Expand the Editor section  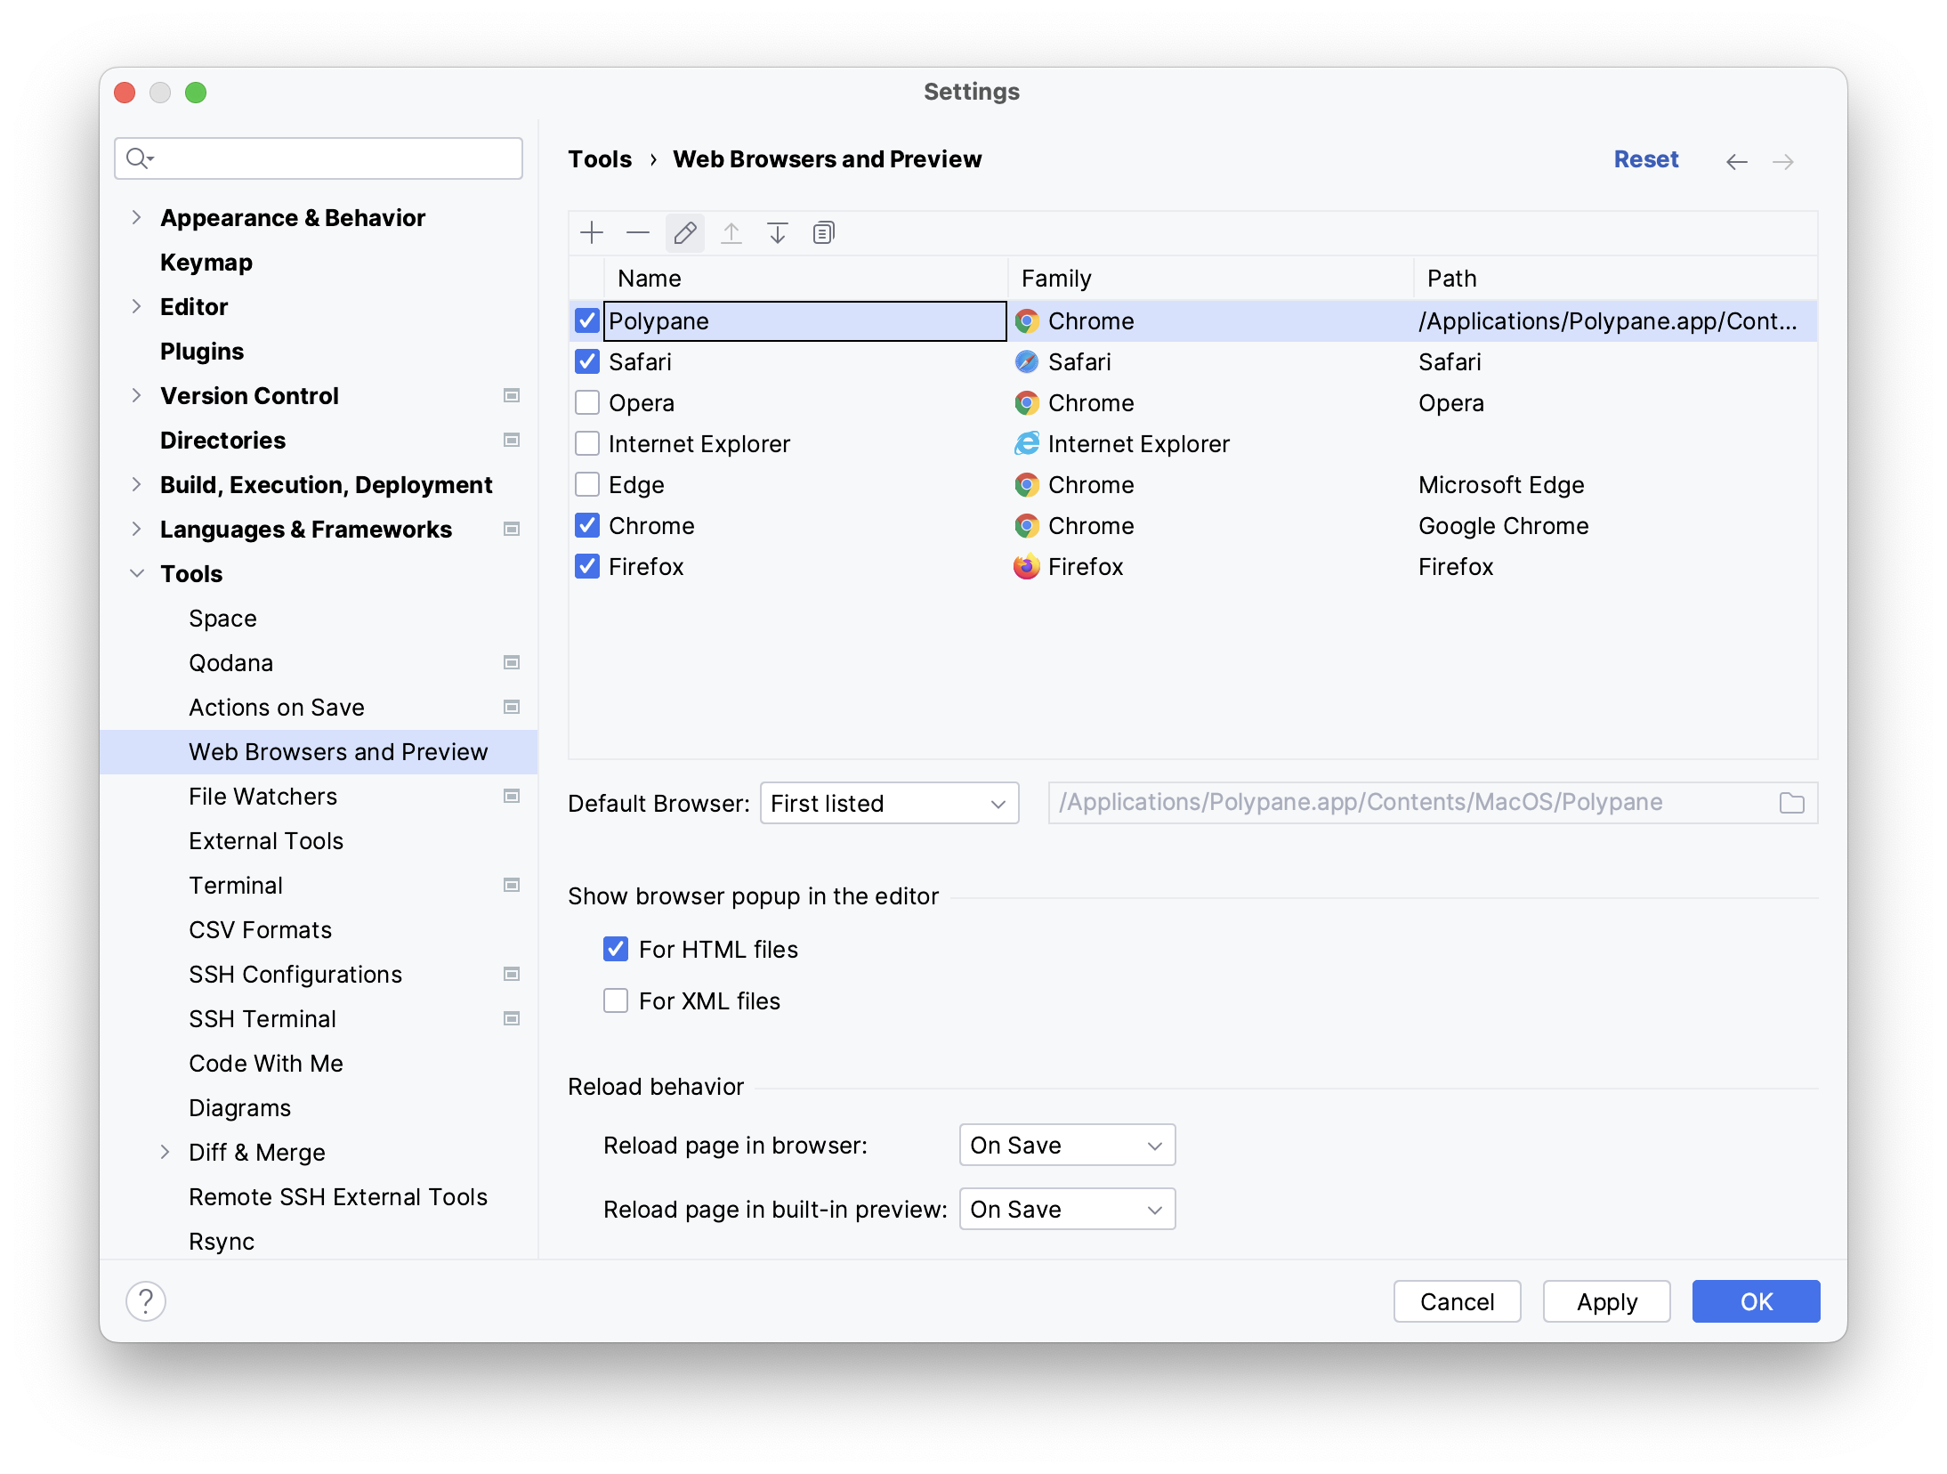pyautogui.click(x=136, y=306)
